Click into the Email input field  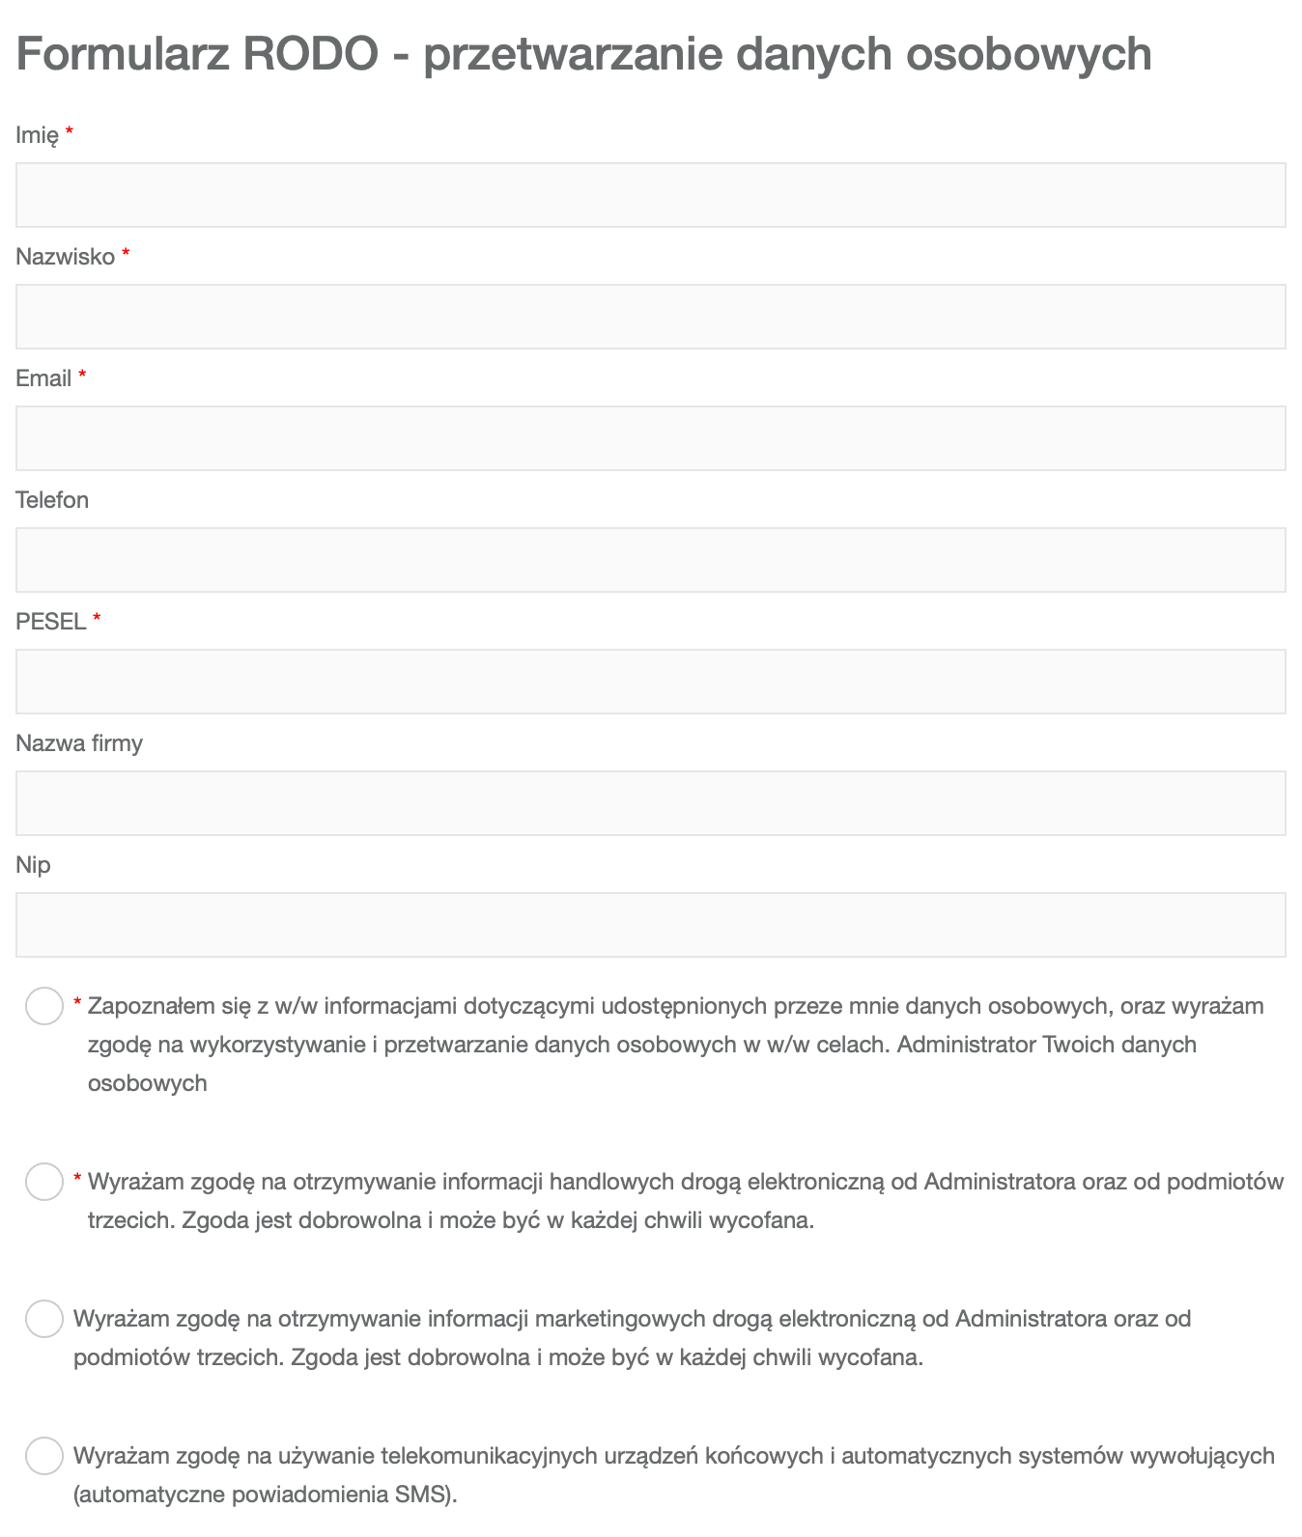(x=650, y=438)
